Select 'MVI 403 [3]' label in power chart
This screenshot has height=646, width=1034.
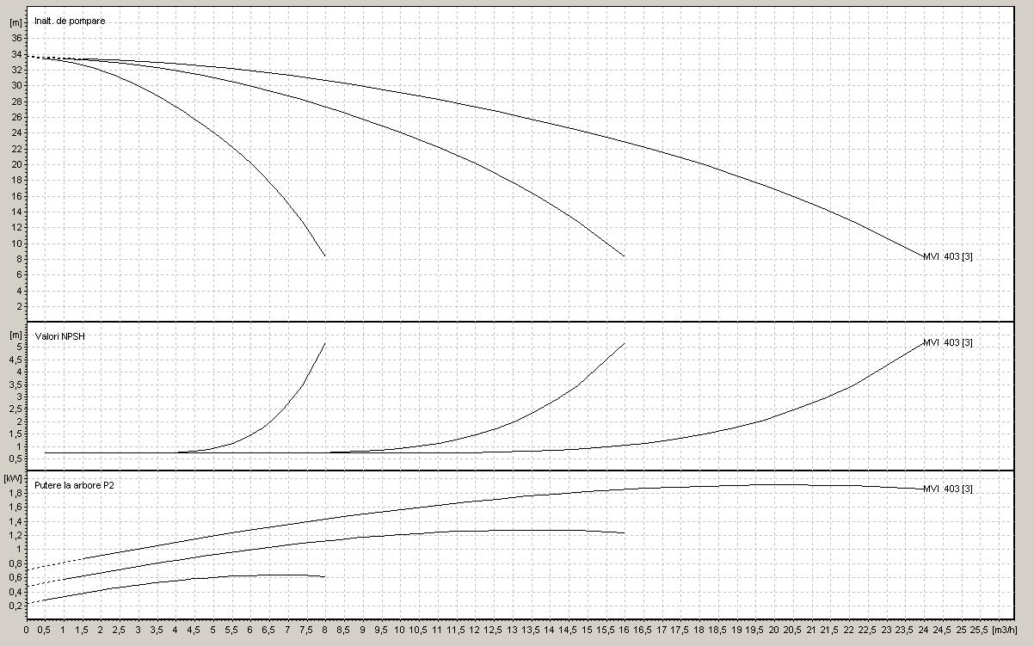(x=947, y=489)
